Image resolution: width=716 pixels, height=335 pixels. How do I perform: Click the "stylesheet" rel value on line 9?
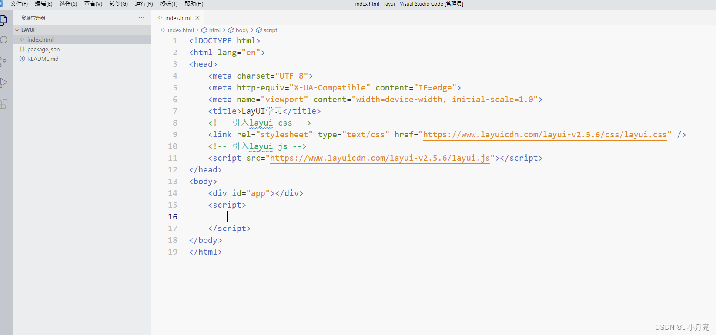click(x=284, y=135)
